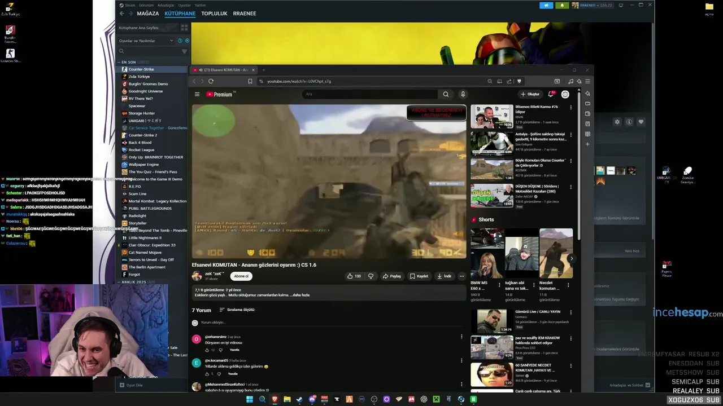Open the MAĞAZA tab in Steam
This screenshot has width=723, height=406.
point(148,14)
